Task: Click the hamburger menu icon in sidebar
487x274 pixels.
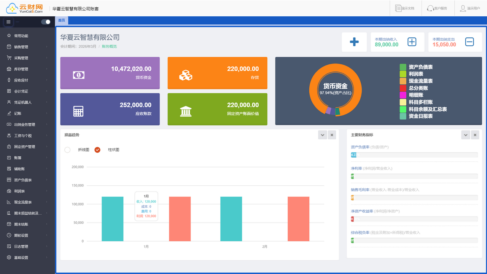Action: [x=8, y=22]
